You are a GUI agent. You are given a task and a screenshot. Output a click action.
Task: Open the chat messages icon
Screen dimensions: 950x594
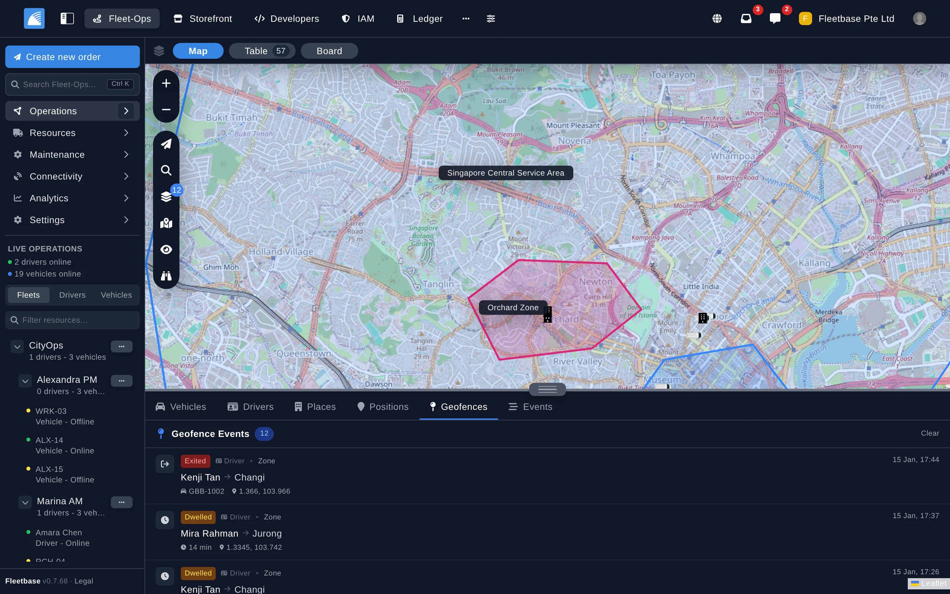click(x=775, y=18)
